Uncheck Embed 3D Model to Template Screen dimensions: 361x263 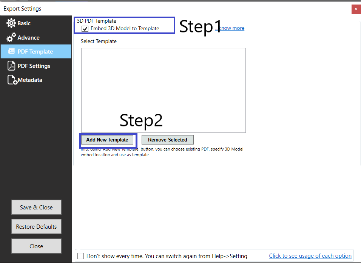coord(85,28)
